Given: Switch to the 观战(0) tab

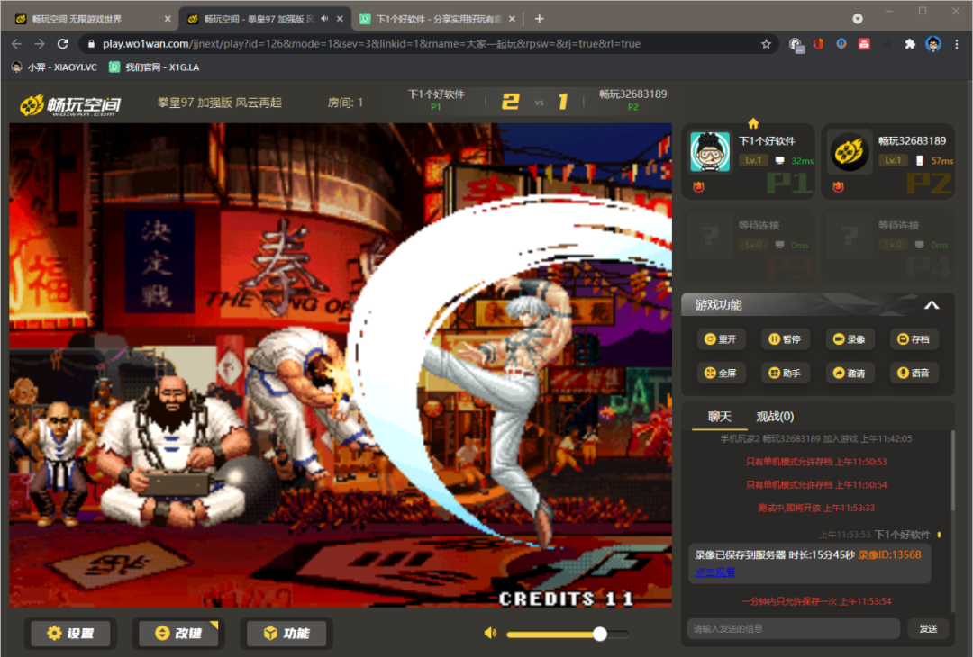Looking at the screenshot, I should pos(775,416).
